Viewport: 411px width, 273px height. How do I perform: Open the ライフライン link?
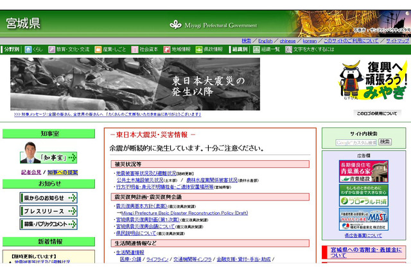point(157,259)
